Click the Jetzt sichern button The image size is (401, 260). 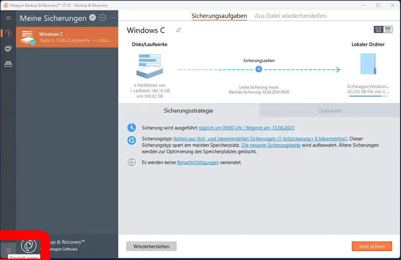tap(371, 246)
